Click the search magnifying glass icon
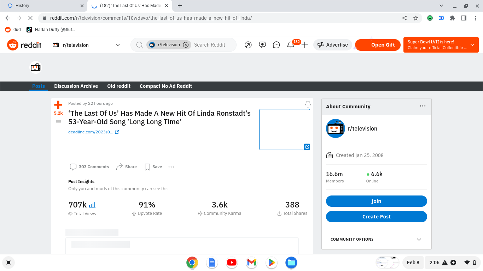This screenshot has width=483, height=271. click(x=139, y=45)
